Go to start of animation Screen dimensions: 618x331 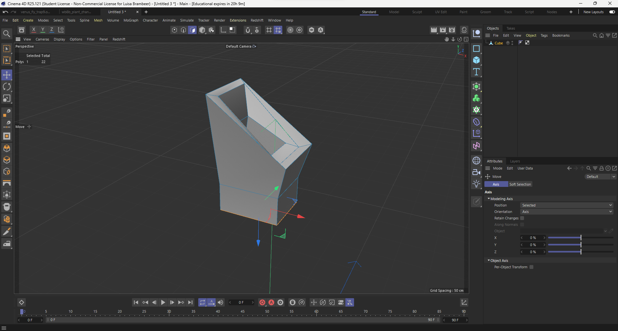click(x=136, y=302)
